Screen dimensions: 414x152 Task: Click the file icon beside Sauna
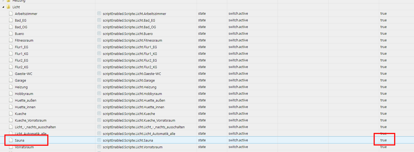[11, 140]
